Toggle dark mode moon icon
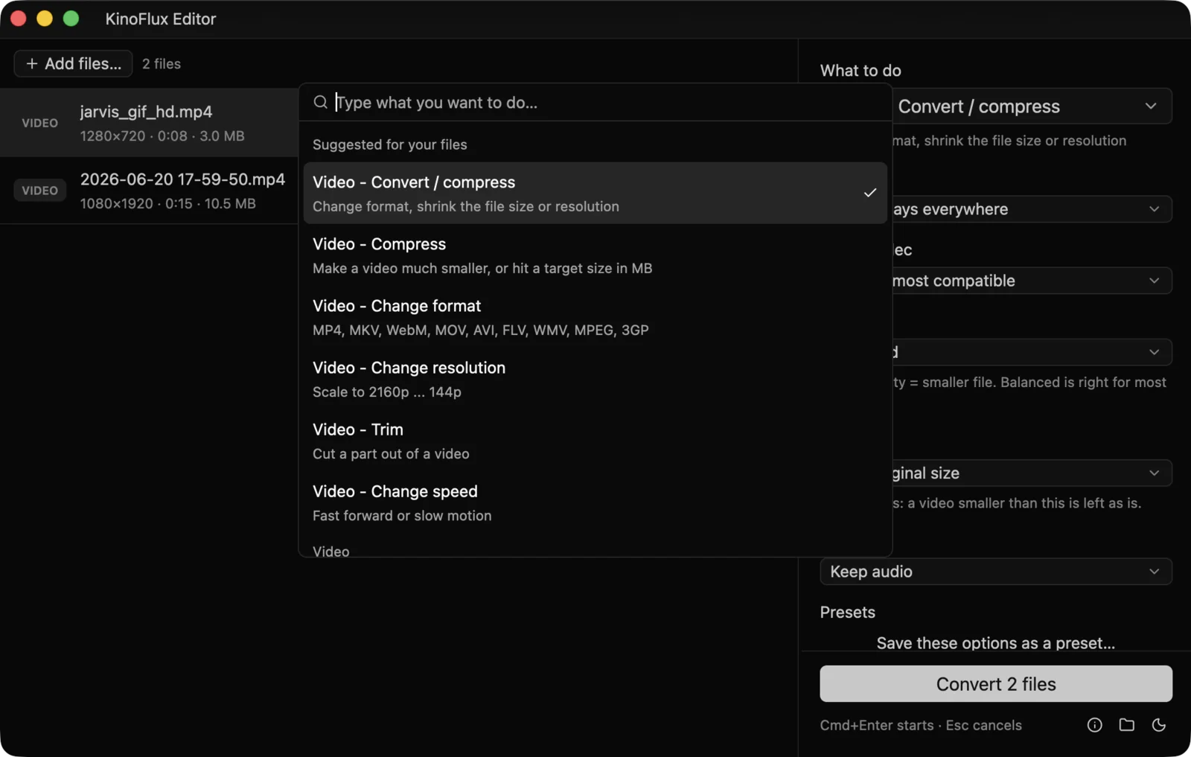Screen dimensions: 1191x757 pos(1159,725)
